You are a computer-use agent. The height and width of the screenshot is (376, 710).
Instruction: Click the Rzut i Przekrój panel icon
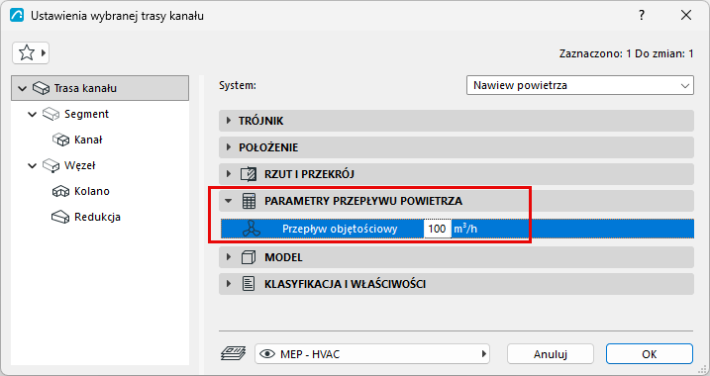(249, 174)
